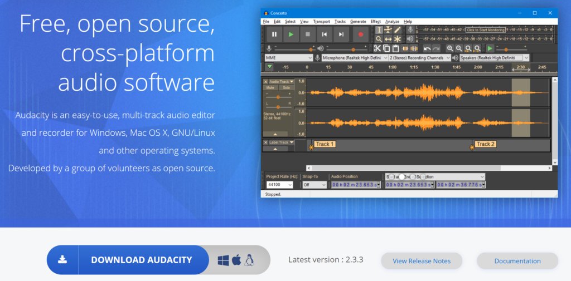Image resolution: width=571 pixels, height=281 pixels.
Task: Start recording with the red Record button
Action: (x=361, y=34)
